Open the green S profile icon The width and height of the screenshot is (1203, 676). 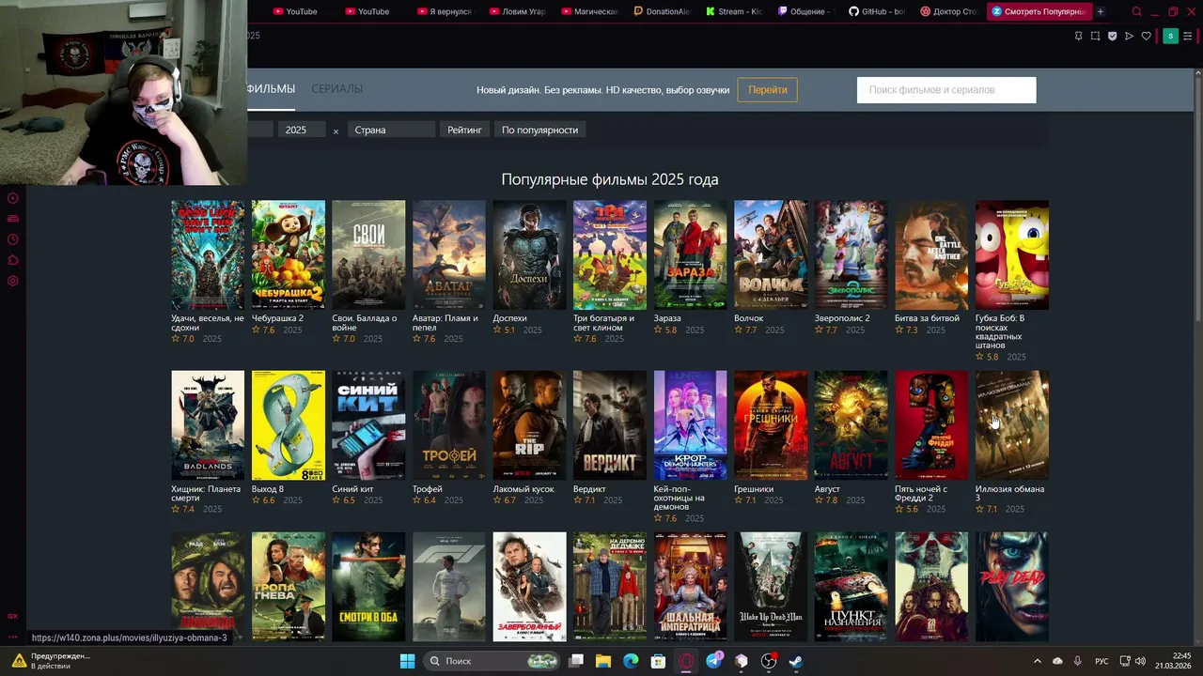1170,36
